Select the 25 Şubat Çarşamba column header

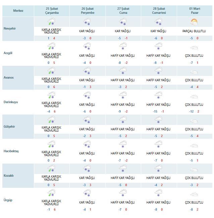click(52, 10)
